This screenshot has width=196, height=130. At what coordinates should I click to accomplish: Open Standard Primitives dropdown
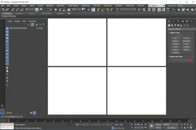coord(181,29)
